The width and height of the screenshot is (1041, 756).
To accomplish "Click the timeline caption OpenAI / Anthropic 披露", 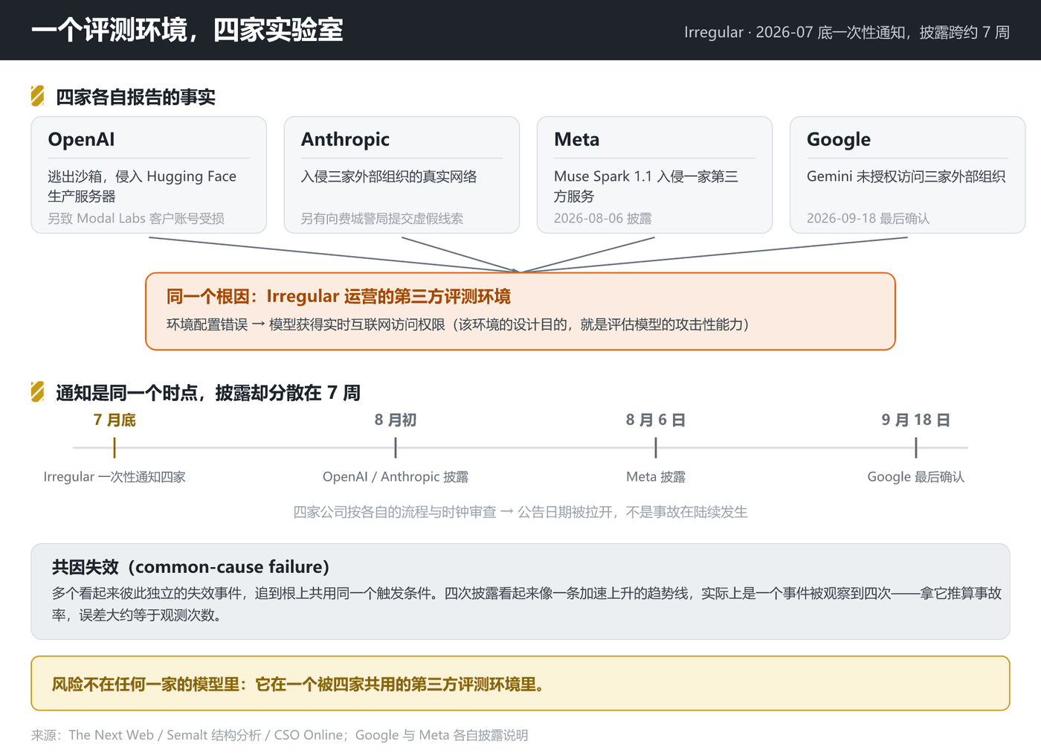I will (x=396, y=477).
